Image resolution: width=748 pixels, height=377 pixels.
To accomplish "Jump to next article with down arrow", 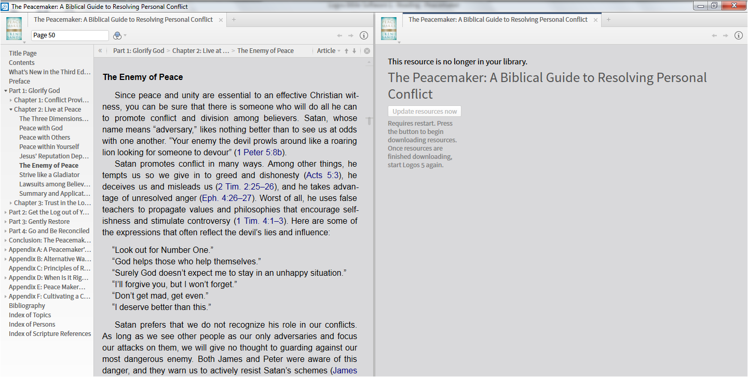I will coord(355,51).
